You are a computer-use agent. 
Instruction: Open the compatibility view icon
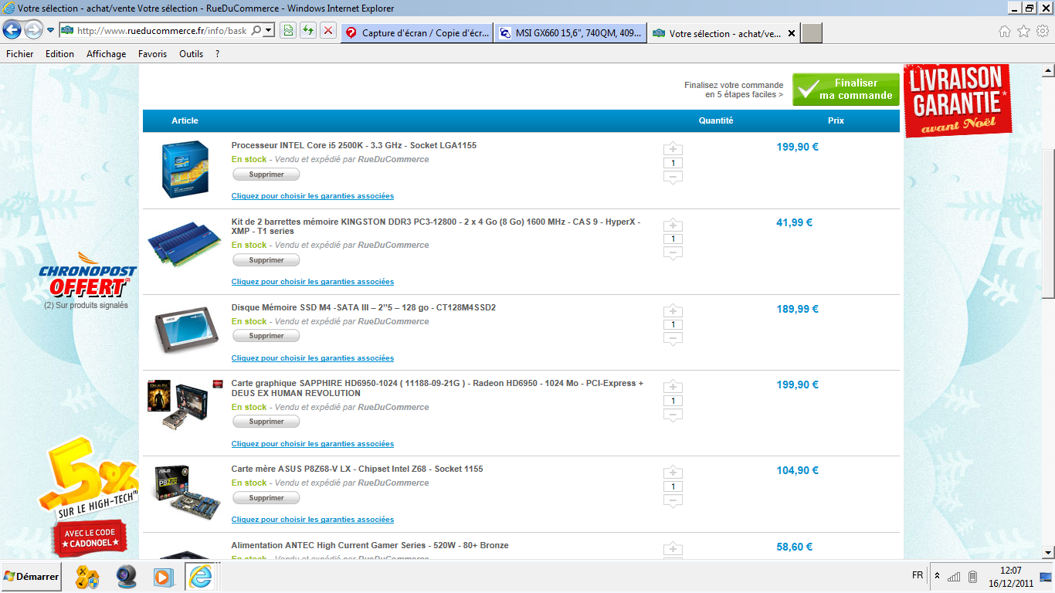pos(288,31)
